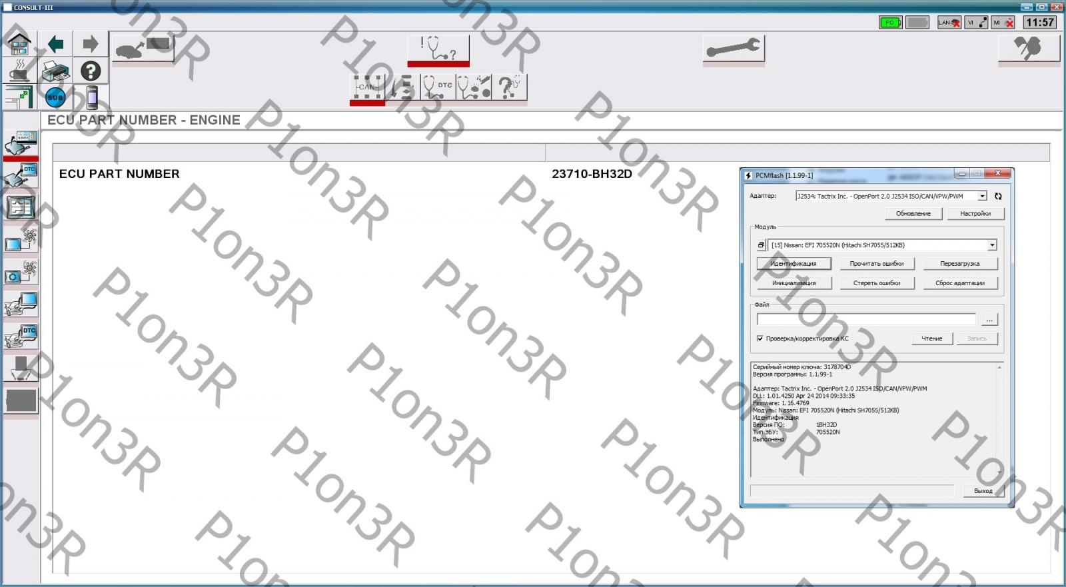Click the Настройки button
This screenshot has width=1066, height=587.
975,214
